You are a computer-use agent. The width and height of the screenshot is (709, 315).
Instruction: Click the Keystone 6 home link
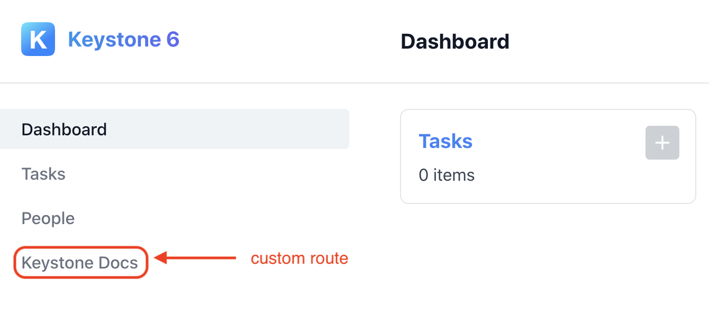124,39
